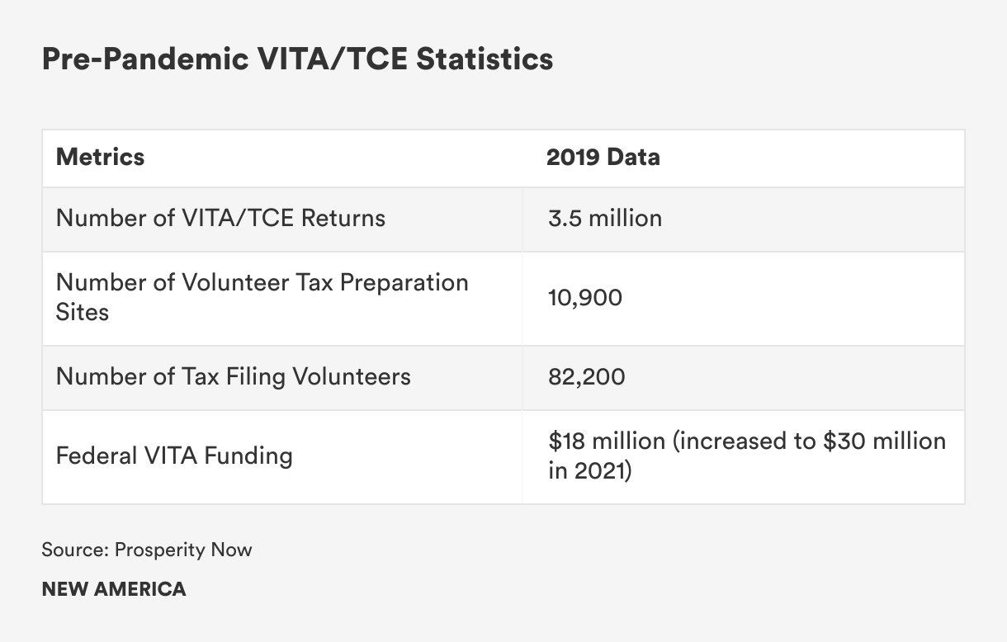Click the '$18 million' amount
This screenshot has width=1007, height=642.
click(x=607, y=441)
